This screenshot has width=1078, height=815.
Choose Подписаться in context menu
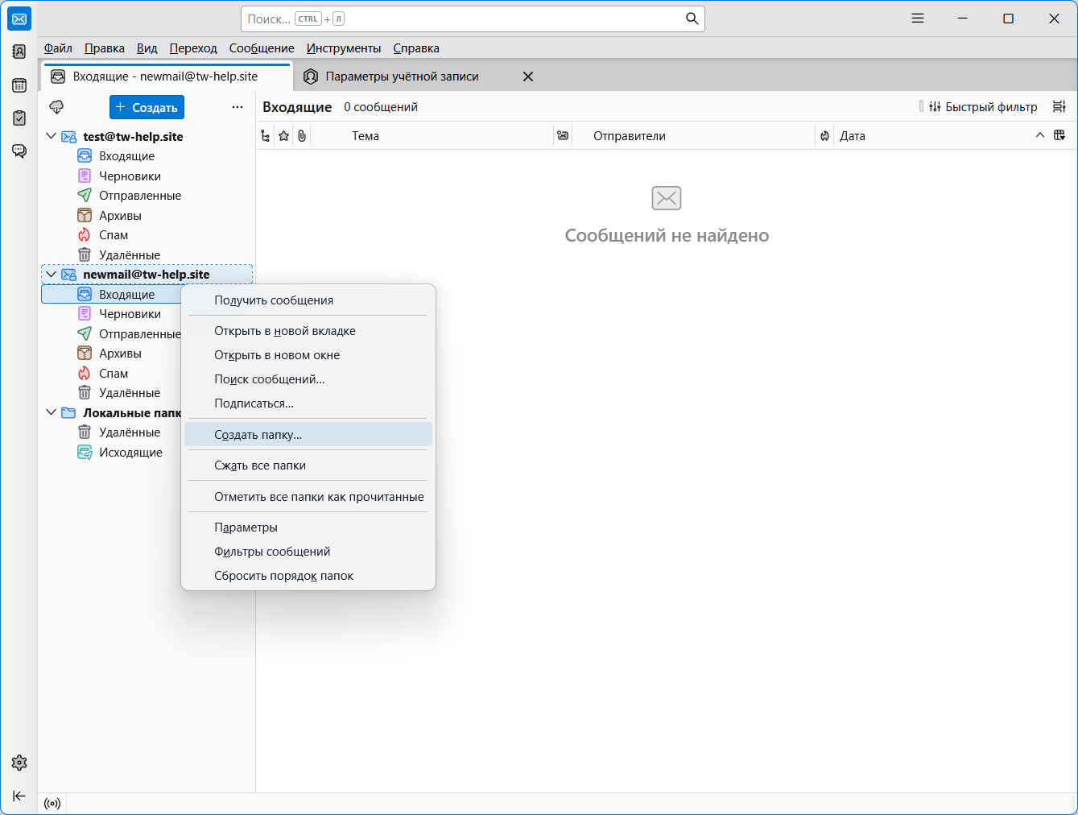click(x=308, y=403)
